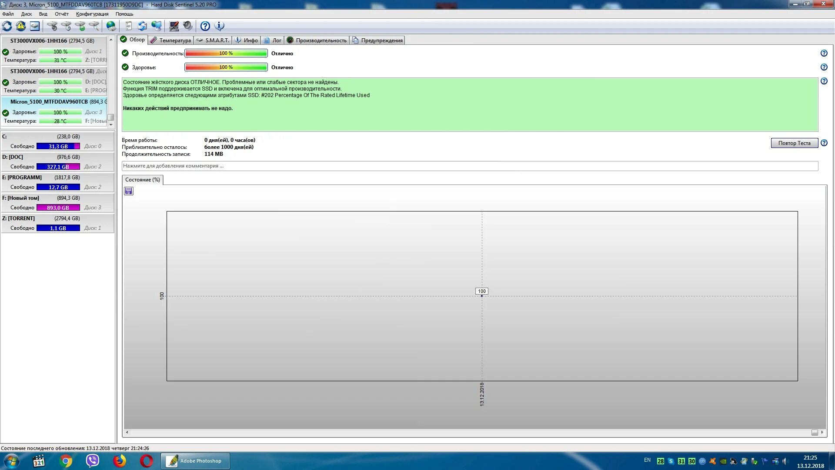Select the Состояние (%) graph tab
Image resolution: width=835 pixels, height=470 pixels.
click(142, 180)
